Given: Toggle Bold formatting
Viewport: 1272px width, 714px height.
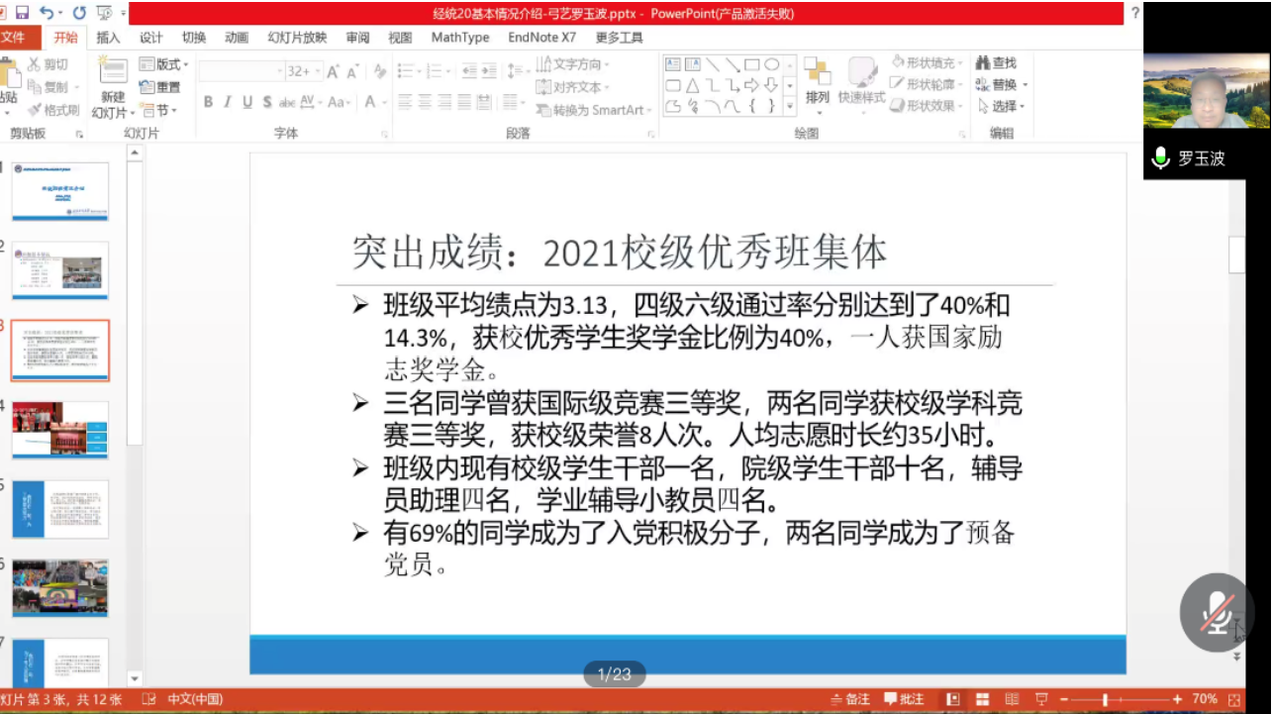Looking at the screenshot, I should click(208, 102).
